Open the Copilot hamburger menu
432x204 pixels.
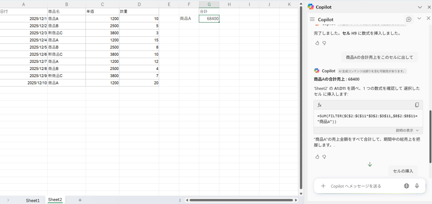point(312,19)
